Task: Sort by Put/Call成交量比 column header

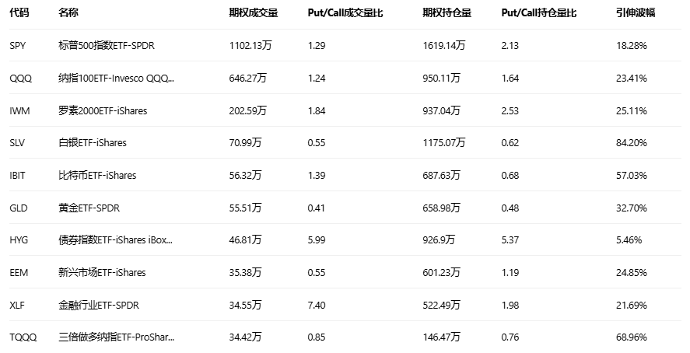Action: click(x=345, y=14)
